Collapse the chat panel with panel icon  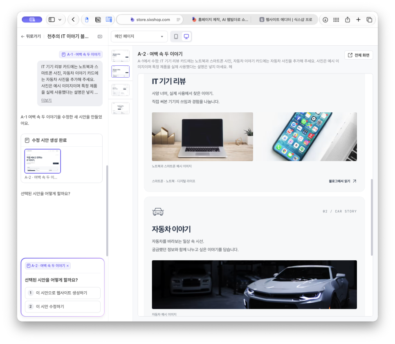[x=100, y=36]
